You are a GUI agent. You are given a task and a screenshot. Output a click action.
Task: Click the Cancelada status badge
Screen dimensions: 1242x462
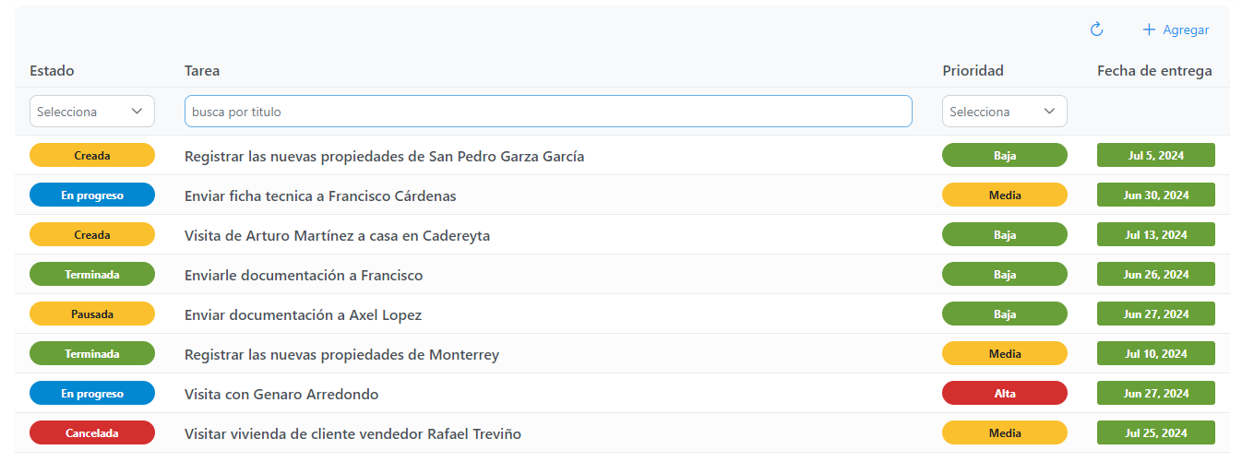[92, 432]
